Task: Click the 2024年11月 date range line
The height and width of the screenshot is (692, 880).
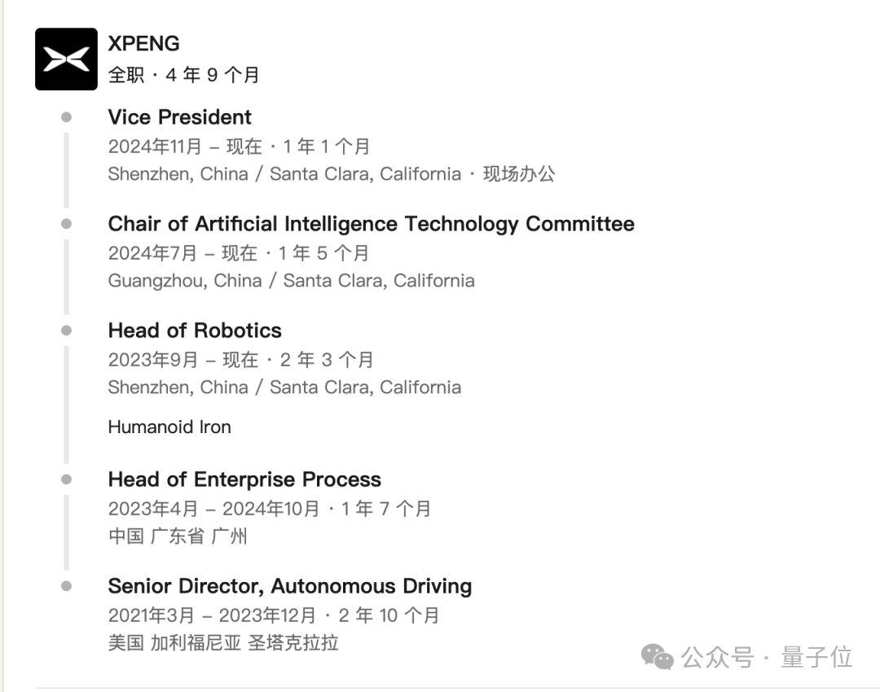Action: click(239, 147)
